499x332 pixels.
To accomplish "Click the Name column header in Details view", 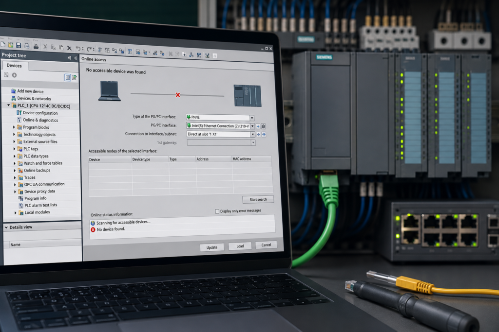I will pyautogui.click(x=15, y=245).
